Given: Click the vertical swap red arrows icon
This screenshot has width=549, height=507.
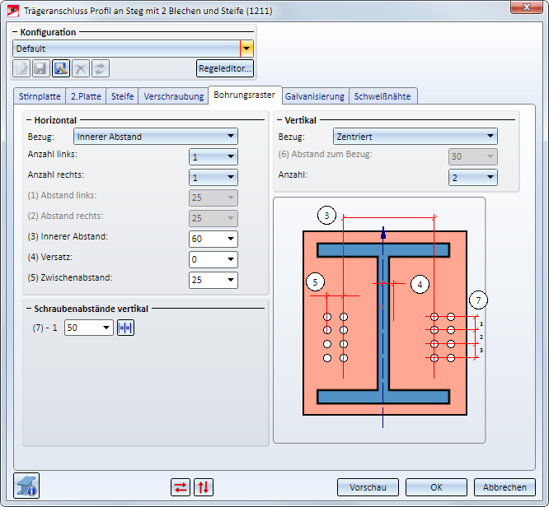Looking at the screenshot, I should click(203, 487).
